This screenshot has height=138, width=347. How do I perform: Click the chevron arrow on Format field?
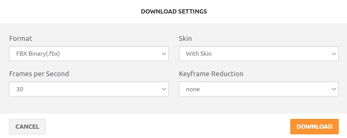[x=164, y=54]
